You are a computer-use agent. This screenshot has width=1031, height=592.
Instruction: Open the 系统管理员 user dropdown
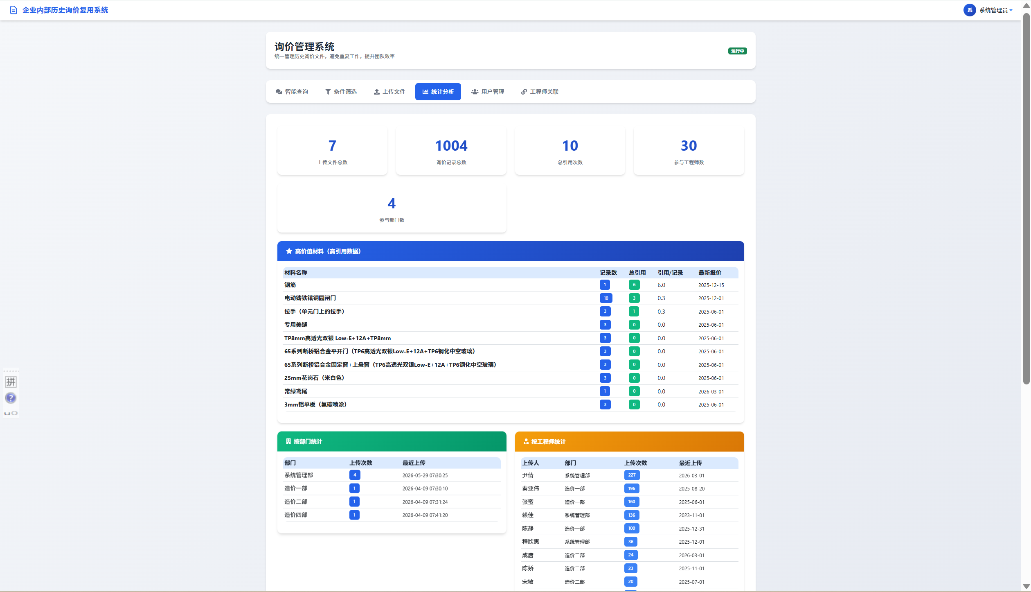(x=995, y=10)
